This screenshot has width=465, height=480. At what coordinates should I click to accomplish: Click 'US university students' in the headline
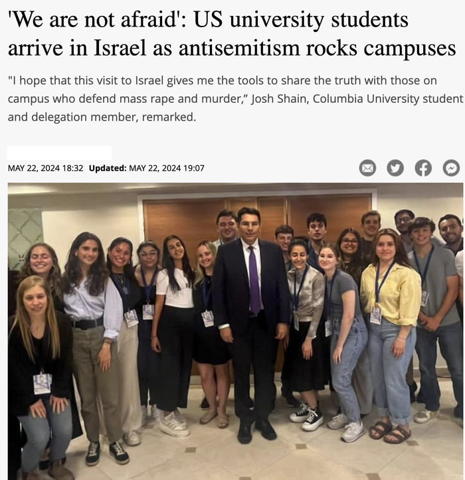pos(301,20)
